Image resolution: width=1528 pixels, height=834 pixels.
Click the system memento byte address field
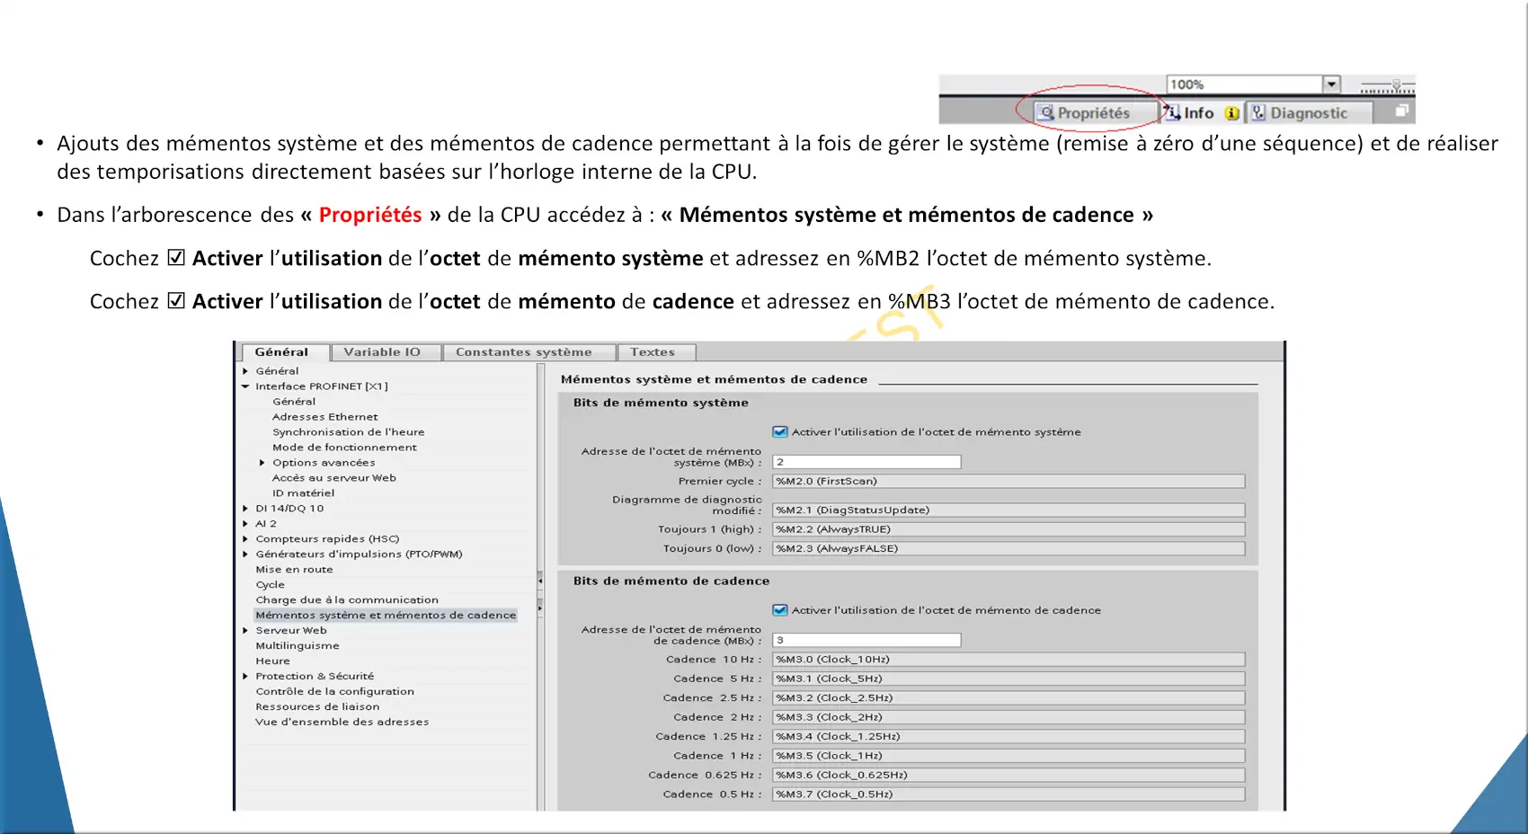click(866, 462)
